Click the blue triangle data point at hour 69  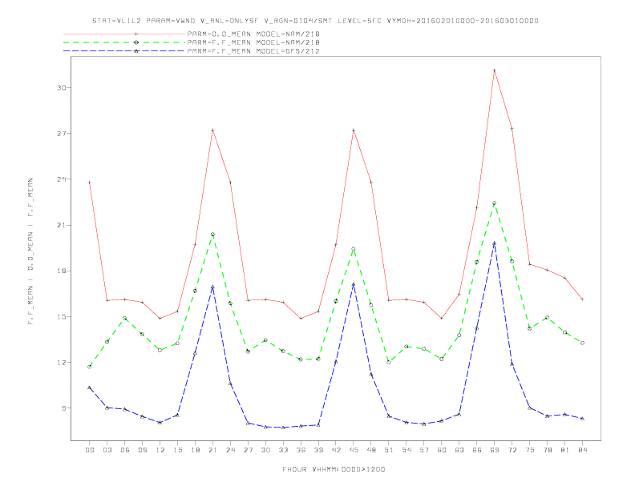[495, 243]
